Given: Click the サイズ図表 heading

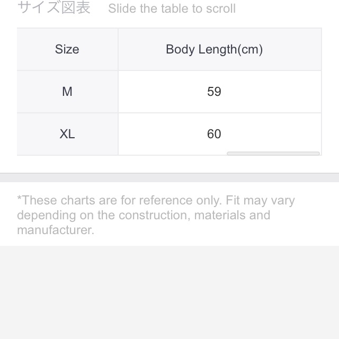Looking at the screenshot, I should (54, 8).
